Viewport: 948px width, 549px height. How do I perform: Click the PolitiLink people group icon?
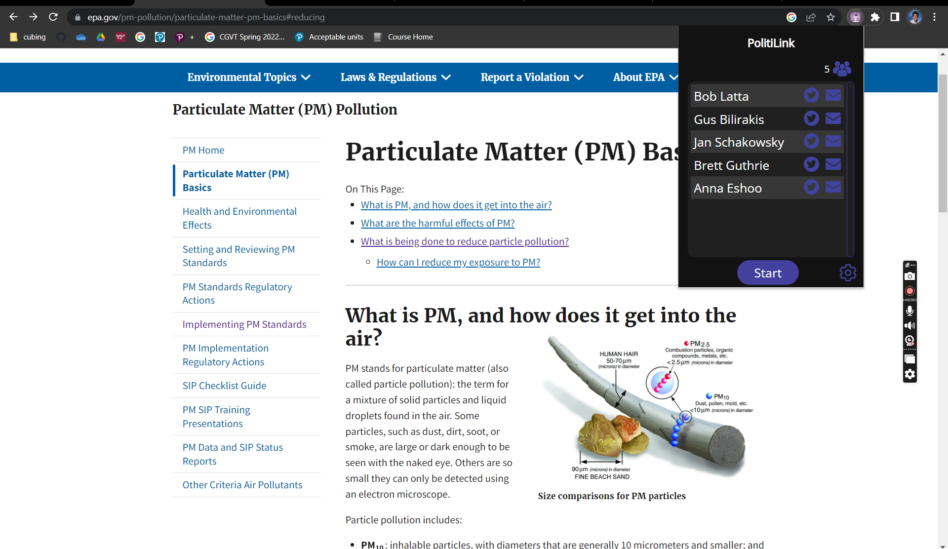coord(842,69)
